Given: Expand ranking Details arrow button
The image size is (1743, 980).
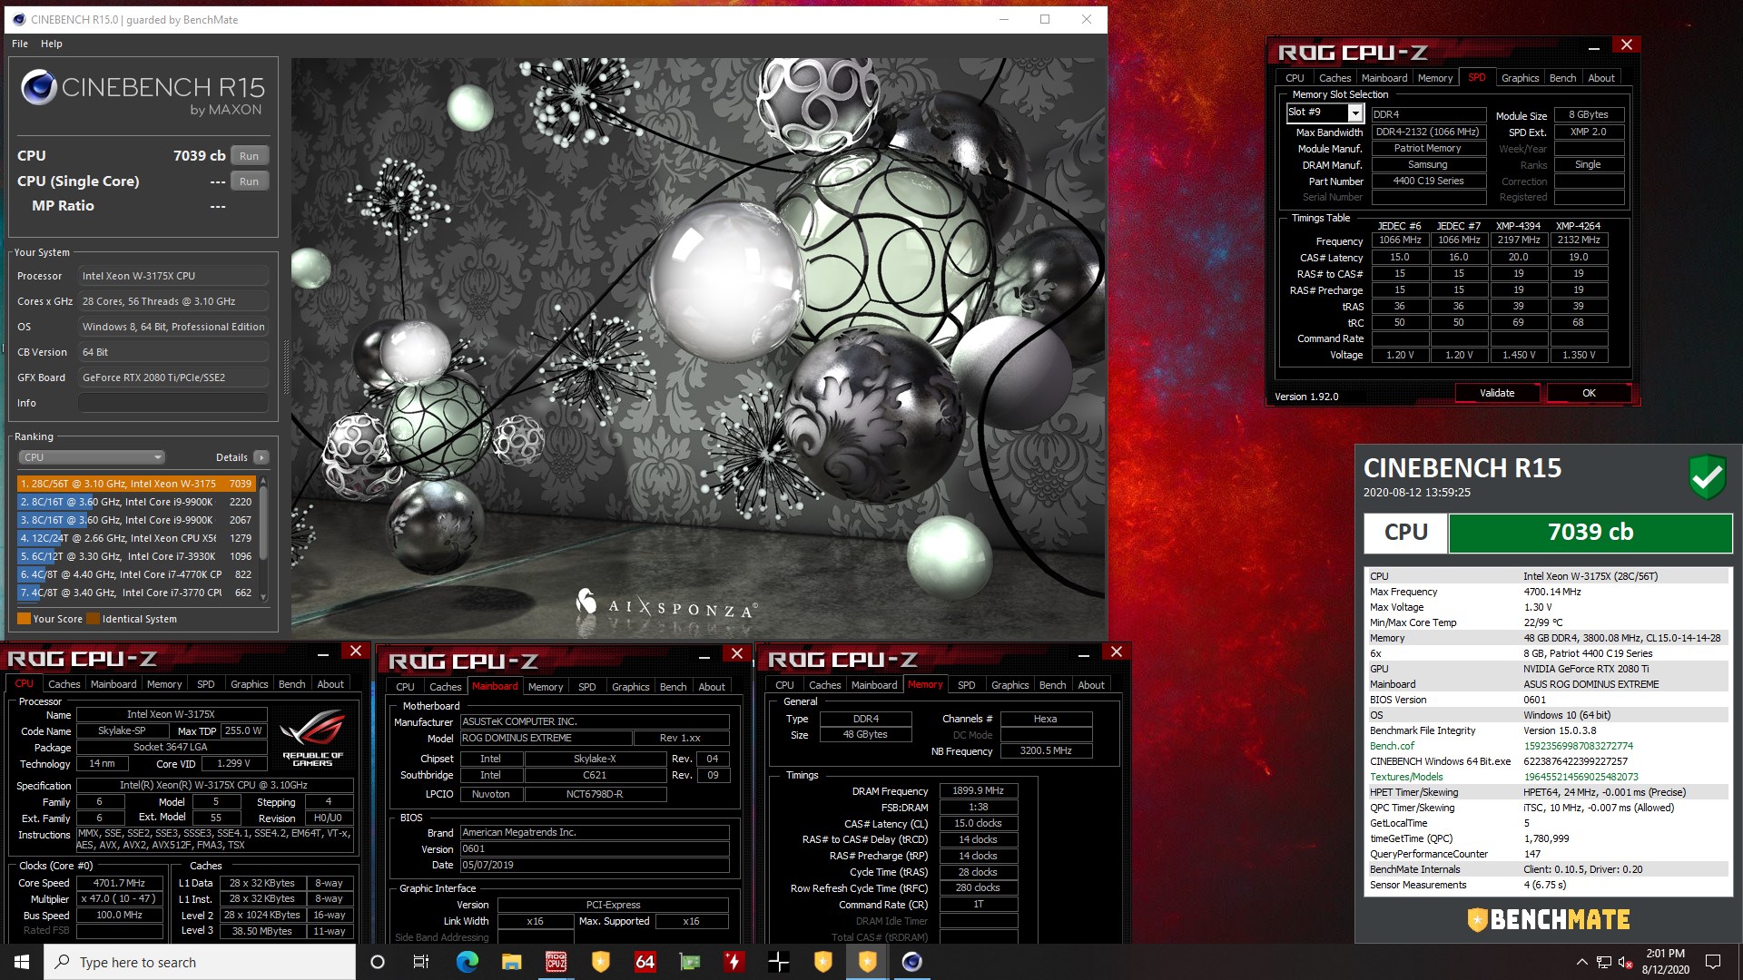Looking at the screenshot, I should [x=261, y=457].
